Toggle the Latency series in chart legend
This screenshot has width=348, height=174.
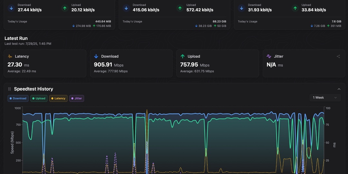coord(58,98)
